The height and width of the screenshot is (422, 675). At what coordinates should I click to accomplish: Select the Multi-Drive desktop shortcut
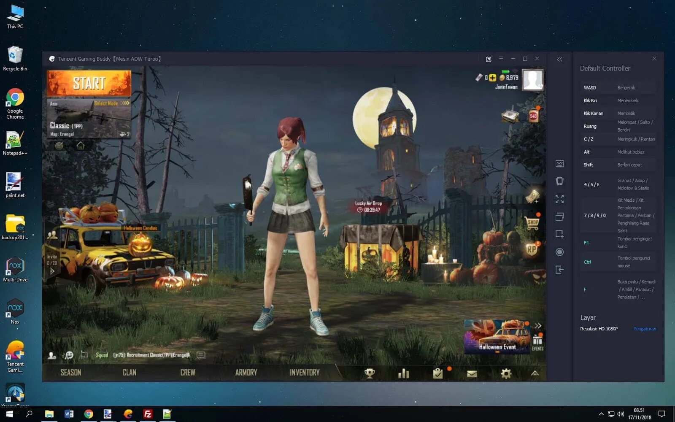tap(15, 270)
